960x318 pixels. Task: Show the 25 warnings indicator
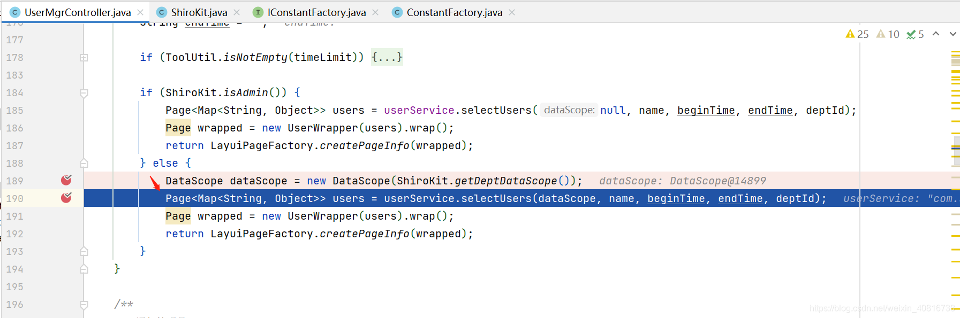click(x=857, y=34)
